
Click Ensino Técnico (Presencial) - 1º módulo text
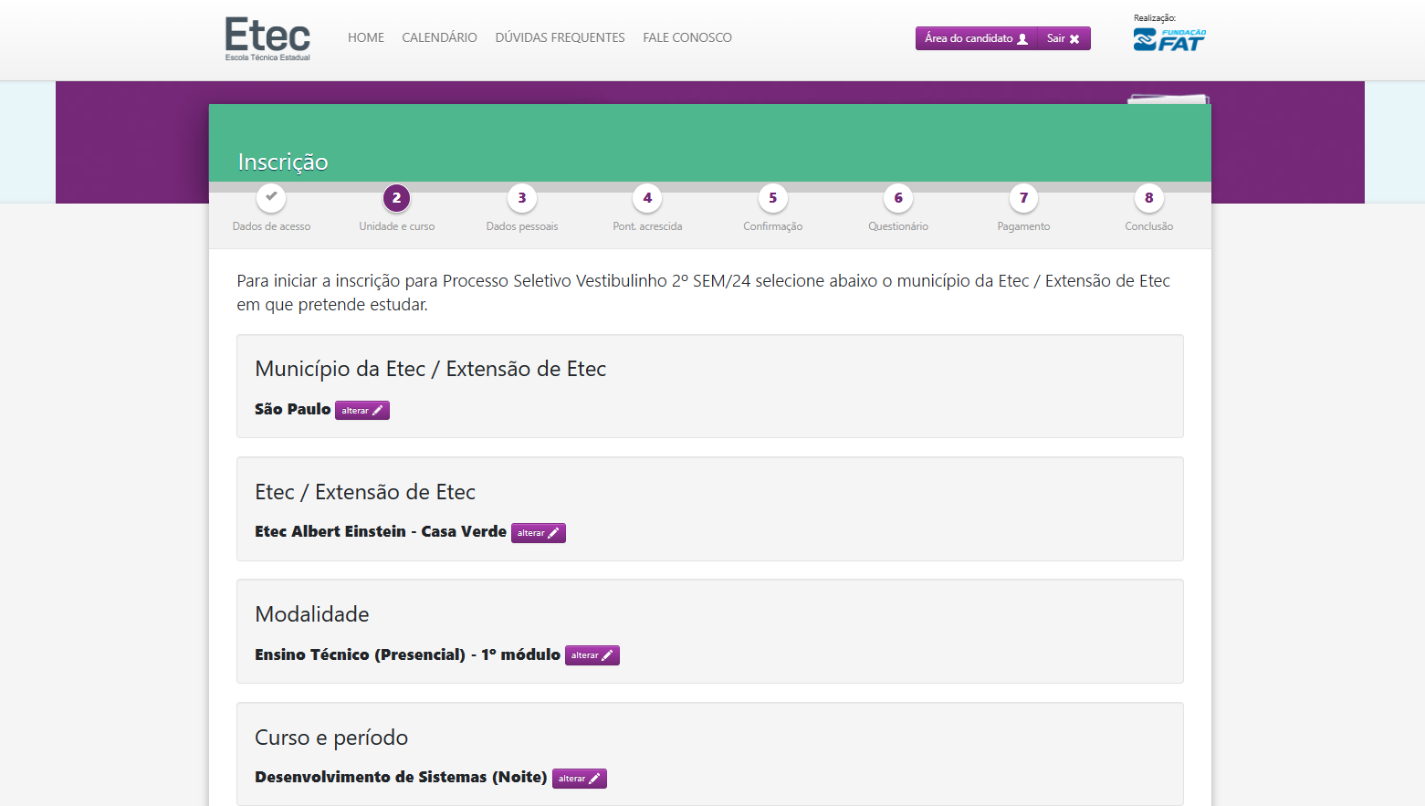point(407,654)
